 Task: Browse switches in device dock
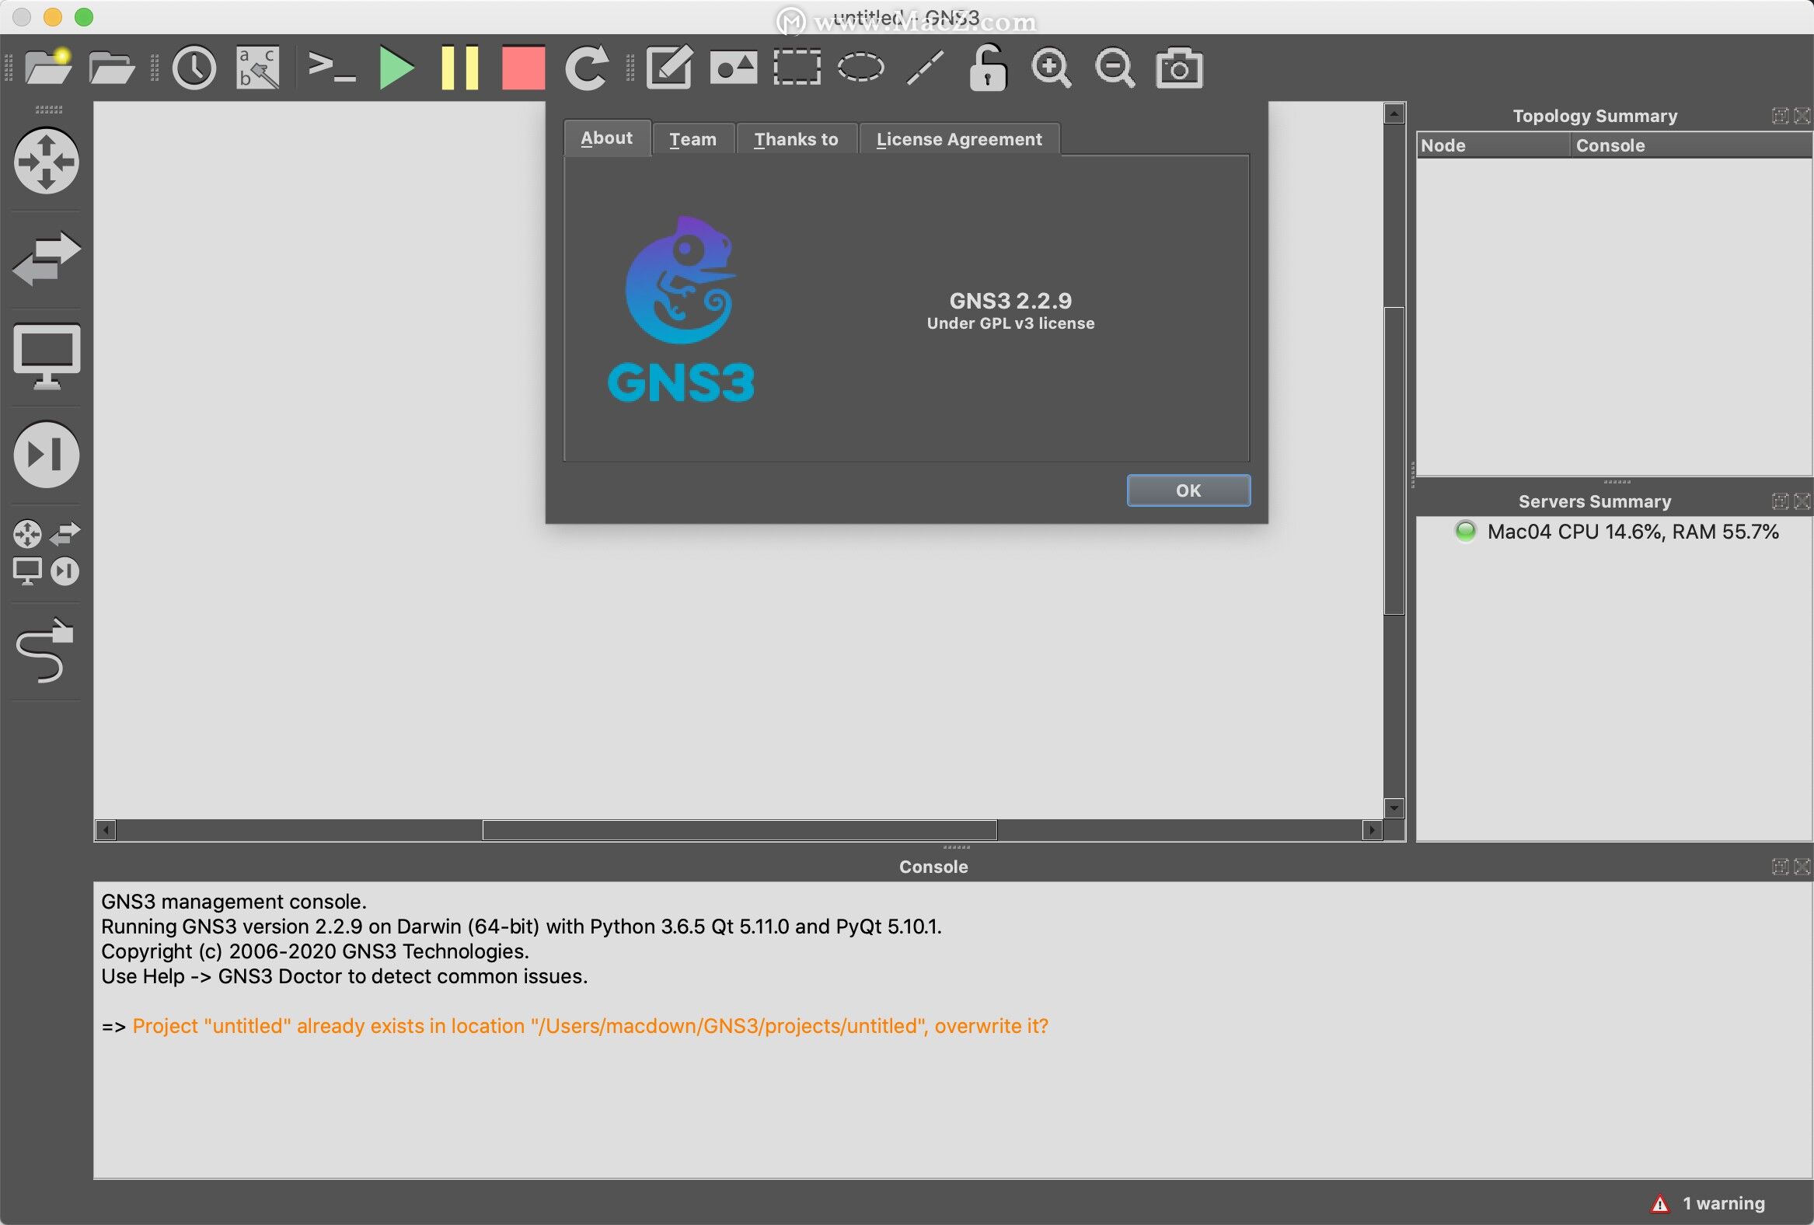[x=46, y=258]
